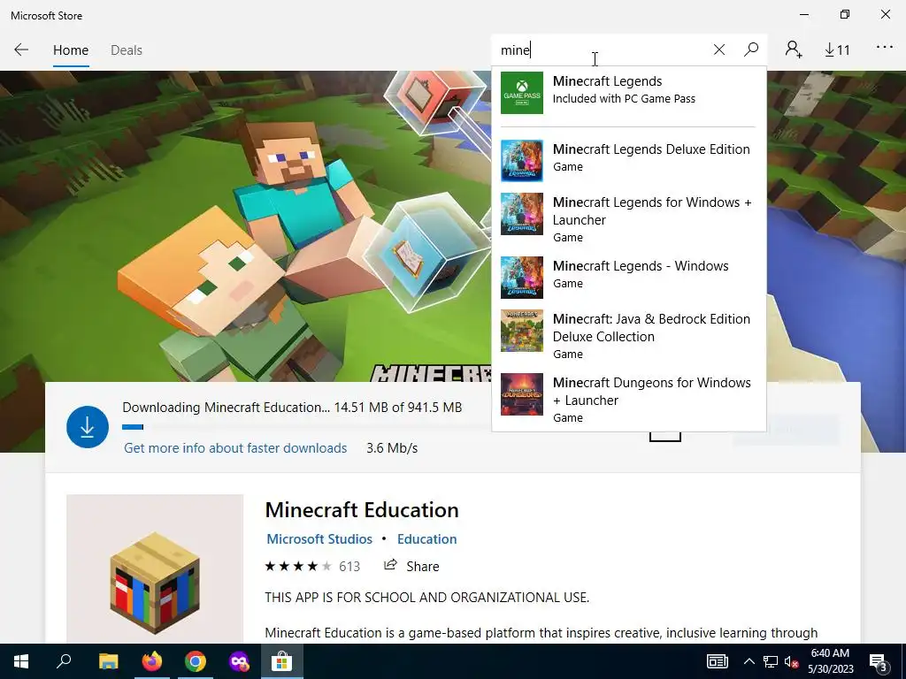The width and height of the screenshot is (906, 679).
Task: Click the Game Pass green thumbnail
Action: click(522, 92)
